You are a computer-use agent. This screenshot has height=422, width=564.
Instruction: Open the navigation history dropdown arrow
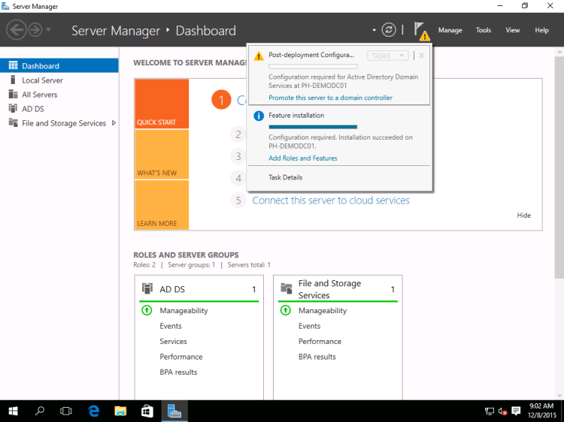pos(49,30)
